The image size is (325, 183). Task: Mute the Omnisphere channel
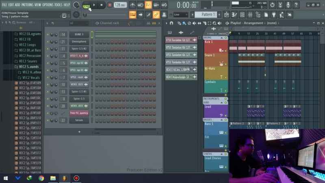(48, 42)
